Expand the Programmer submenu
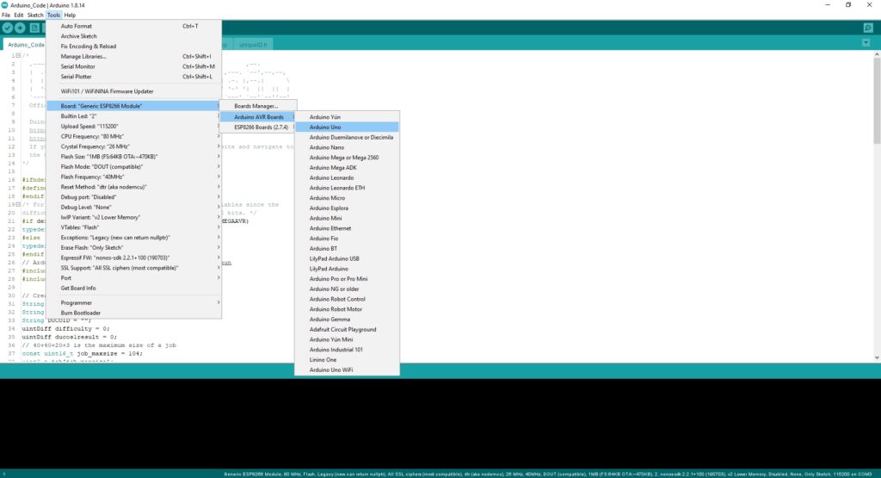This screenshot has width=881, height=478. 133,302
